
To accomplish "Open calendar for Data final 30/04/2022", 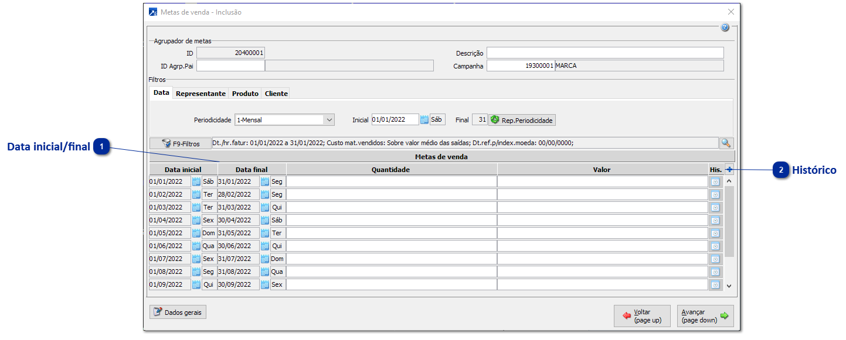I will tap(265, 220).
